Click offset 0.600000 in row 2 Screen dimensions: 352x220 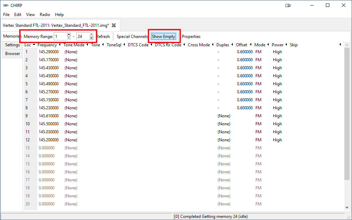click(245, 60)
